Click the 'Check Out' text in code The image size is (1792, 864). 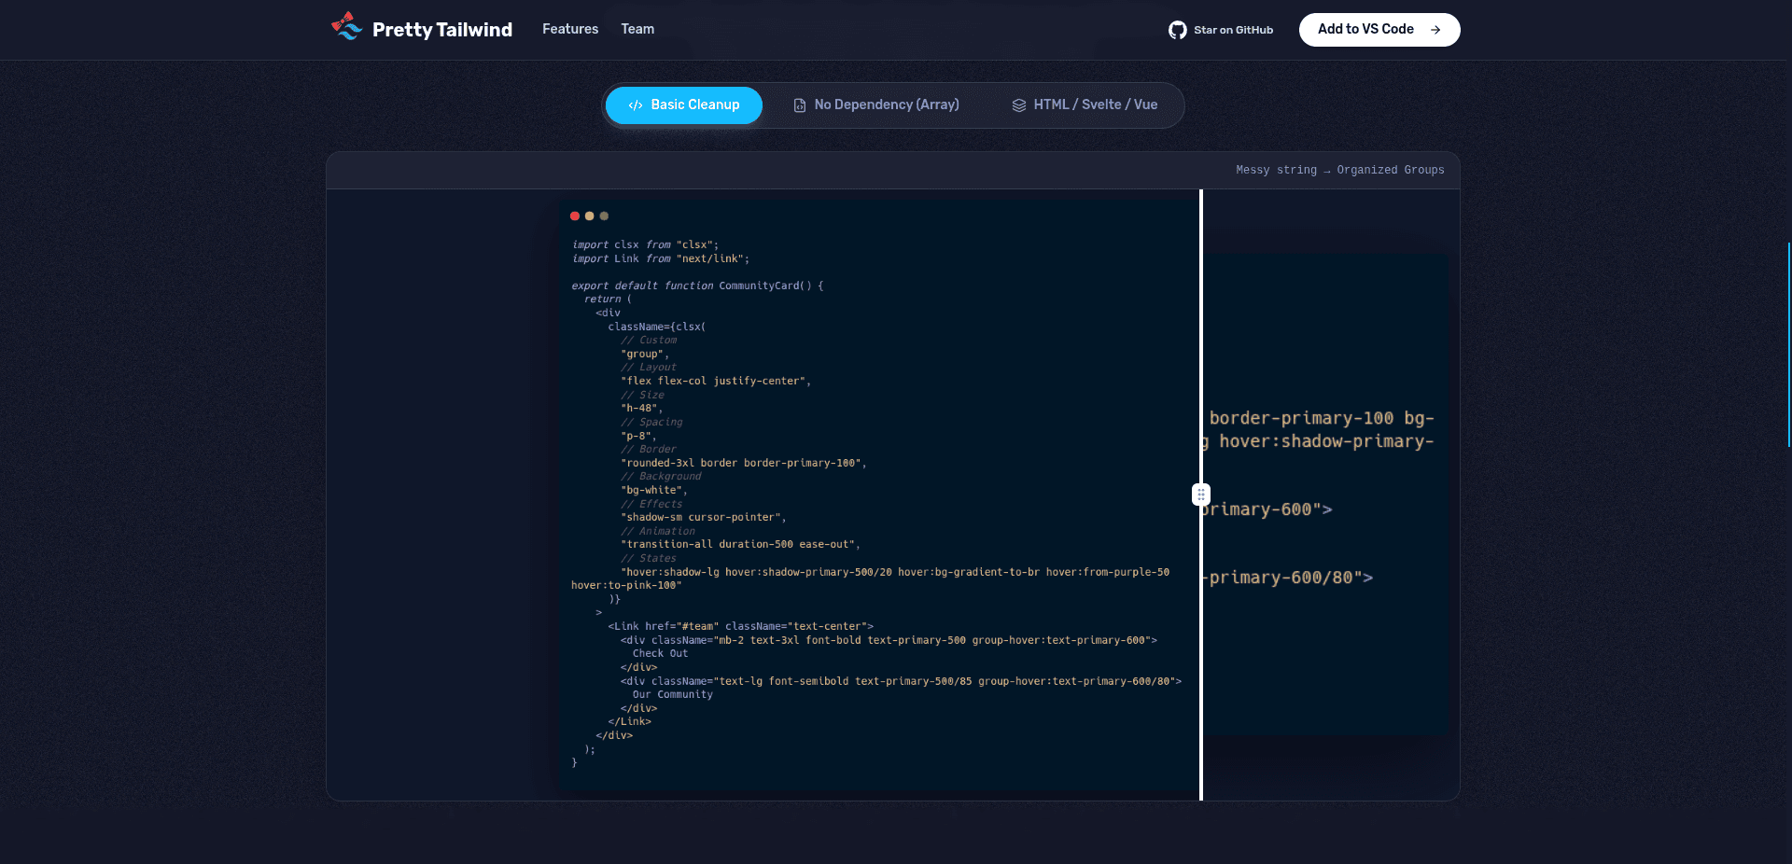pyautogui.click(x=660, y=653)
